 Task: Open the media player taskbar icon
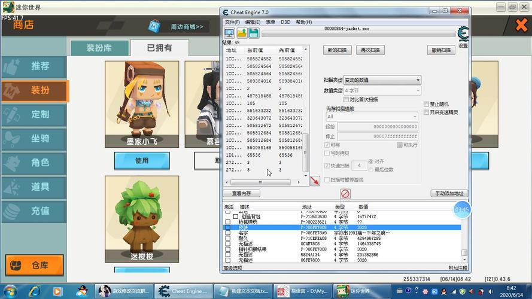point(57,291)
